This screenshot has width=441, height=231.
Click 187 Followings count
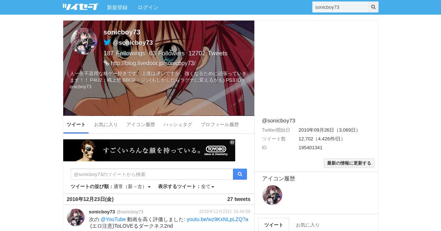124,53
